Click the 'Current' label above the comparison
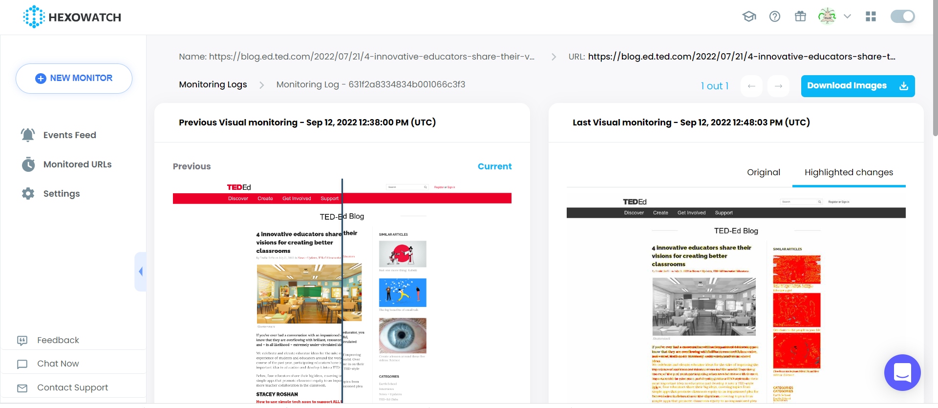This screenshot has width=938, height=408. (494, 166)
